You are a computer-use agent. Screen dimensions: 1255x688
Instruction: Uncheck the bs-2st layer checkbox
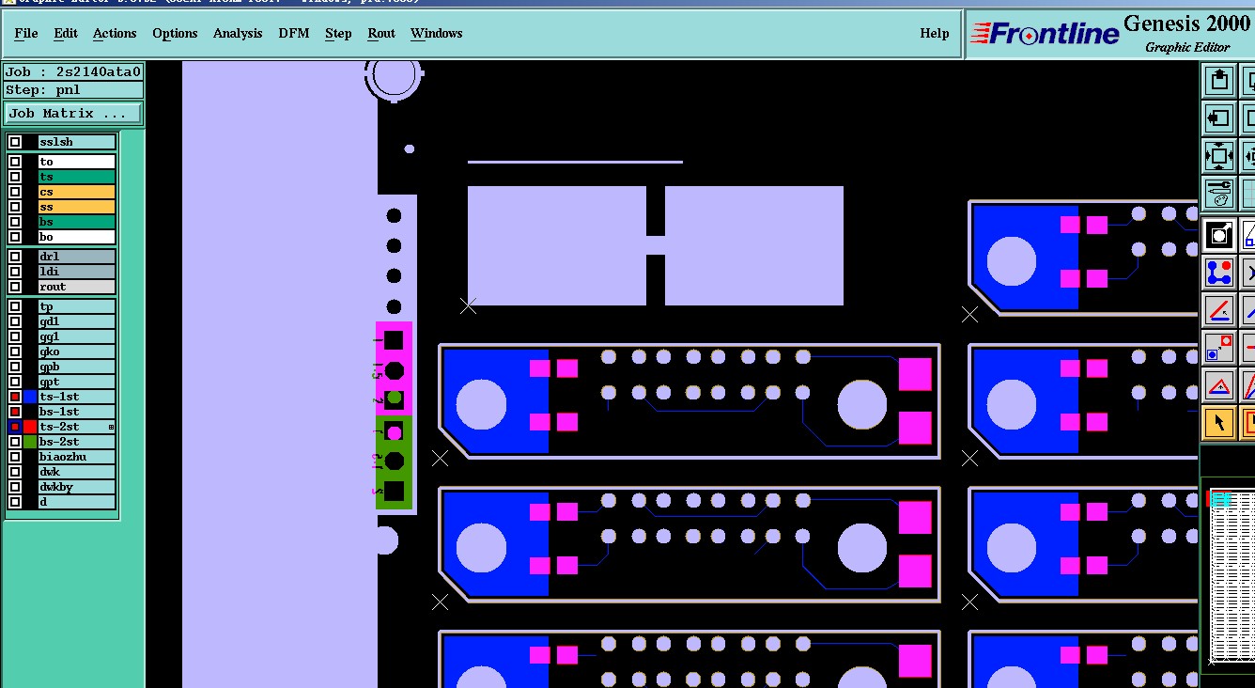pos(15,442)
